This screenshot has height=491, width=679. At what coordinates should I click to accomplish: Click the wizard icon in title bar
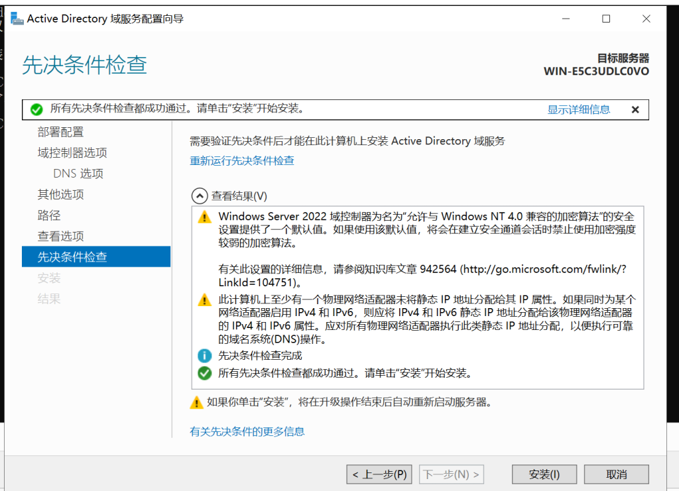tap(17, 19)
